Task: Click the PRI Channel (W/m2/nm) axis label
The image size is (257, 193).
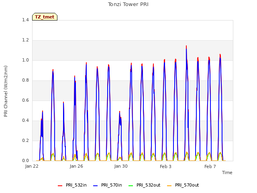Action: pyautogui.click(x=6, y=91)
